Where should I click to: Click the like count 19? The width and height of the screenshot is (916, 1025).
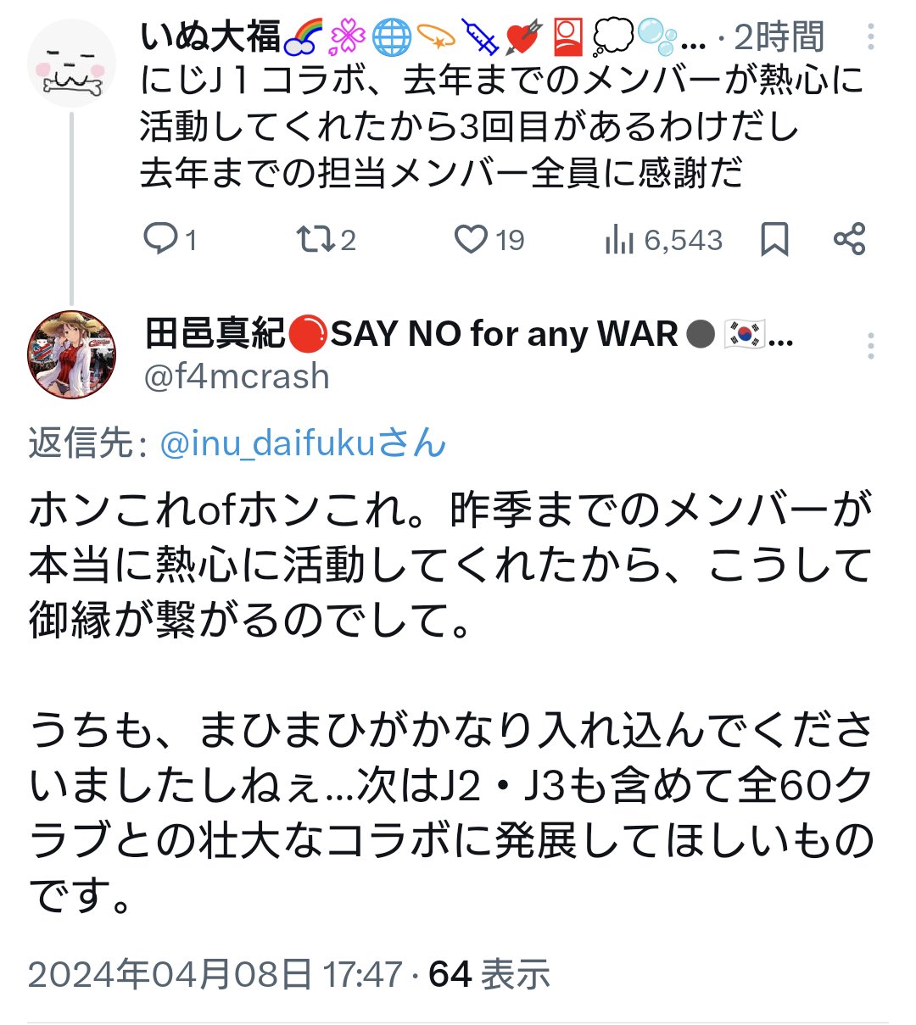coord(510,240)
